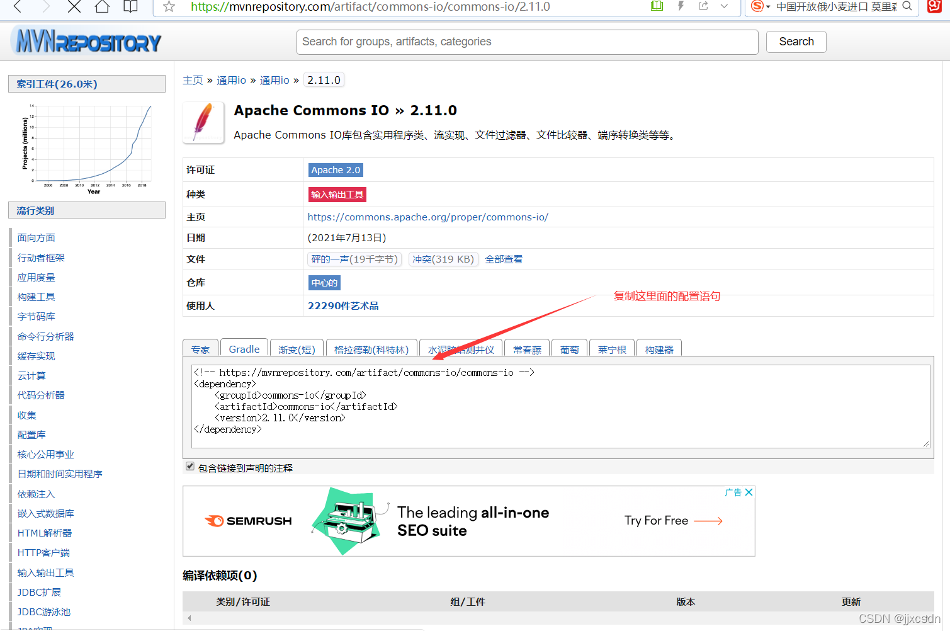Screen dimensions: 950x631
Task: Open HTTP客户端 category in sidebar
Action: point(43,553)
